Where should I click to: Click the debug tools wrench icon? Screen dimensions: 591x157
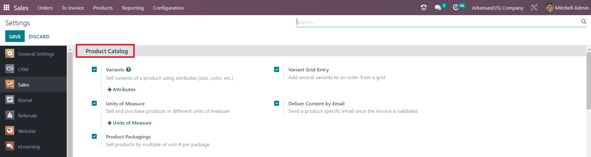tap(534, 8)
